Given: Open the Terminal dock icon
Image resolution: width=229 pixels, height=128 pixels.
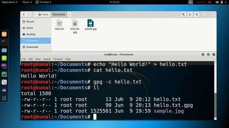Looking at the screenshot, I should click(4, 42).
